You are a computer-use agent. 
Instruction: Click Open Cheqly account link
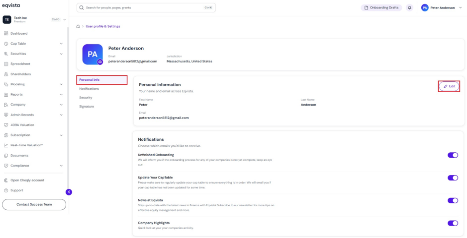27,180
